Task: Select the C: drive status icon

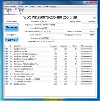Action: coord(16,9)
